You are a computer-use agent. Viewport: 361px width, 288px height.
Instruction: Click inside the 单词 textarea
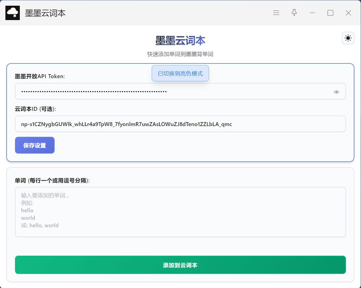(x=180, y=212)
